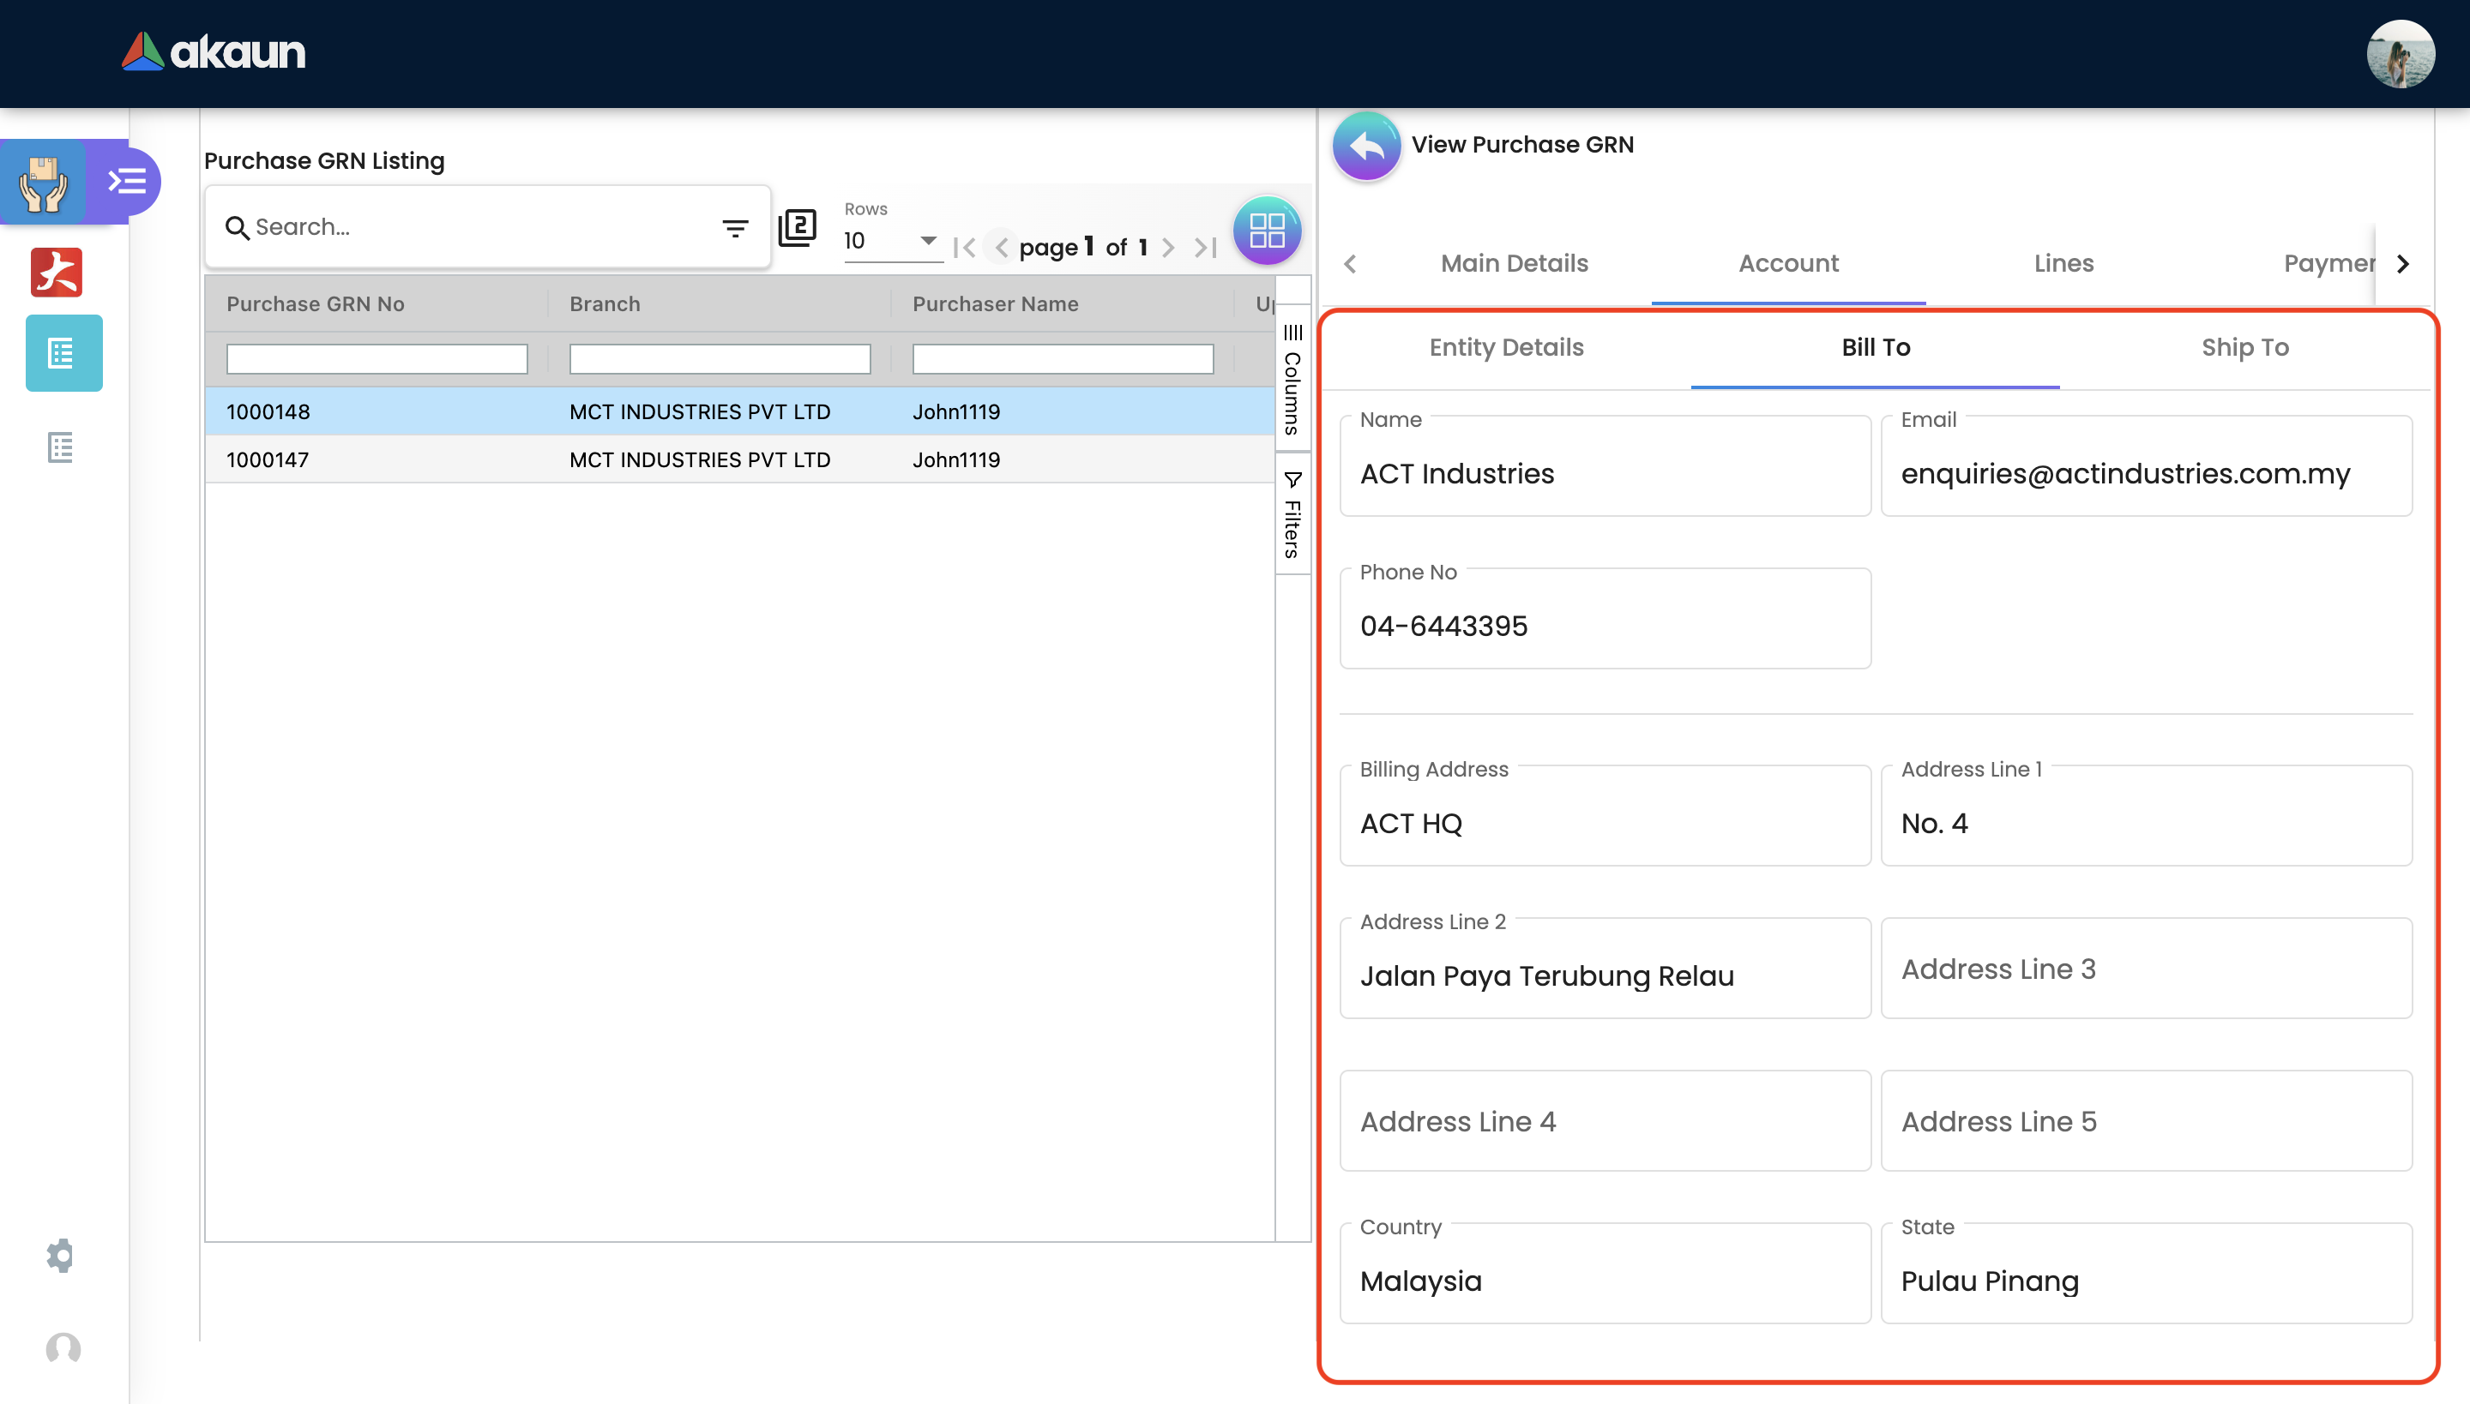Open the red PDF-style app icon in sidebar
The height and width of the screenshot is (1404, 2470).
(57, 273)
